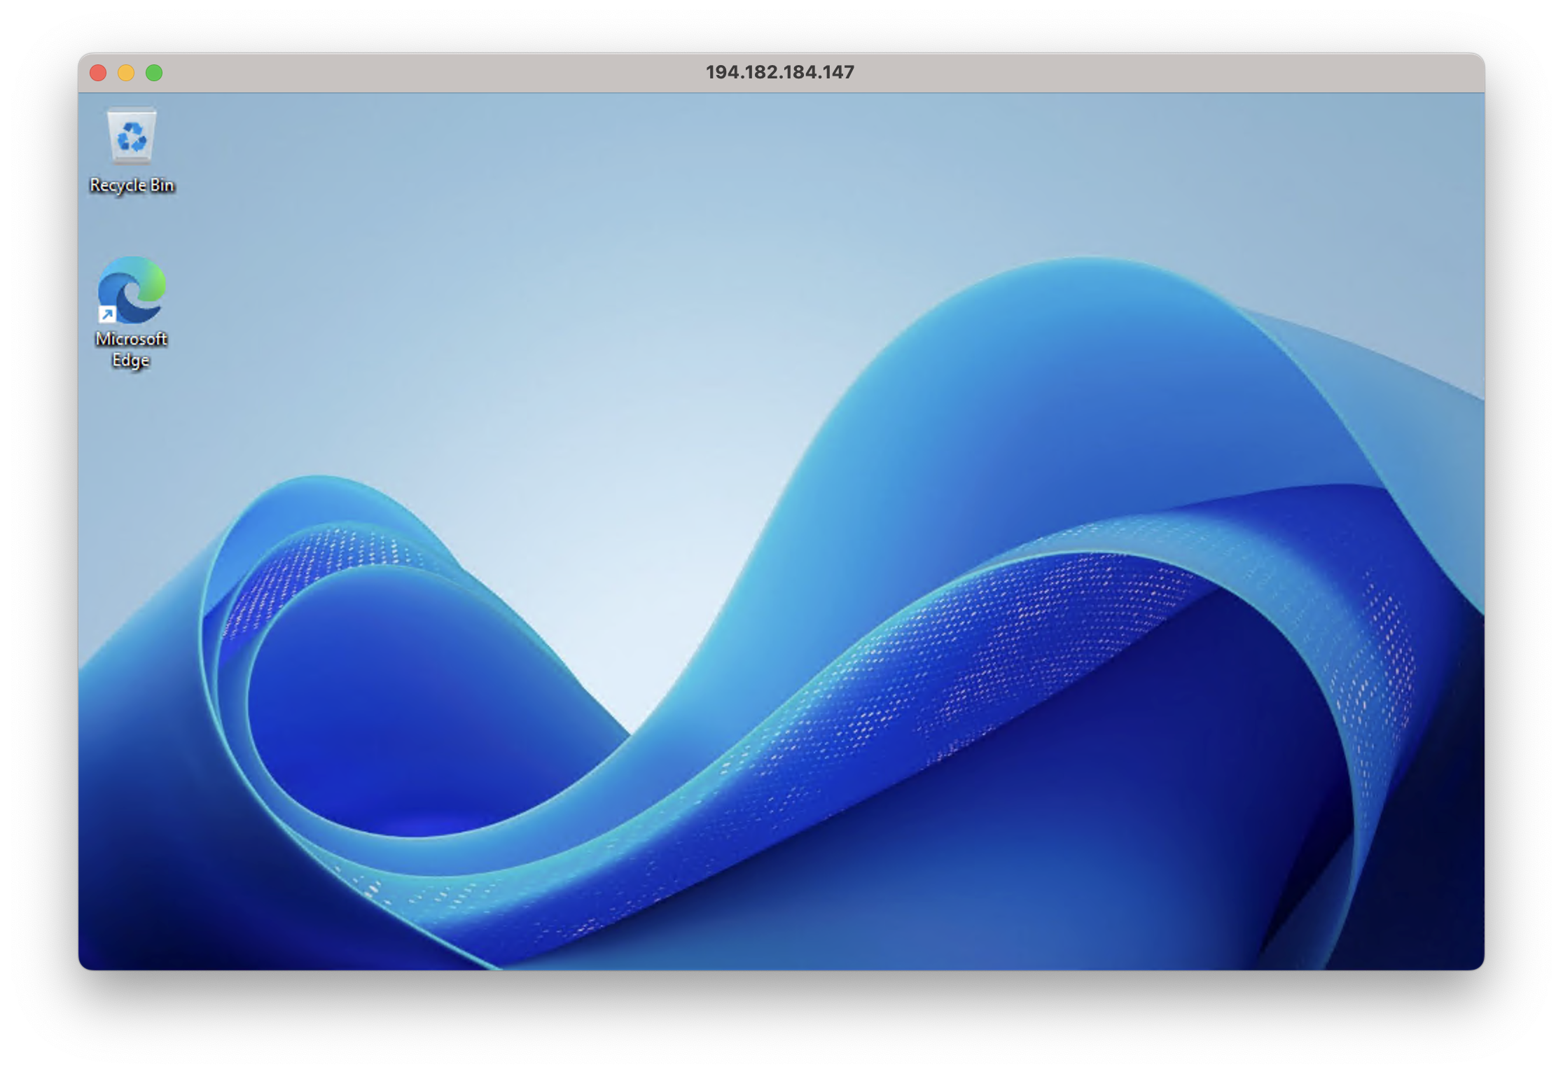This screenshot has width=1563, height=1074.
Task: Minimize the remote session using yellow button
Action: coord(126,73)
